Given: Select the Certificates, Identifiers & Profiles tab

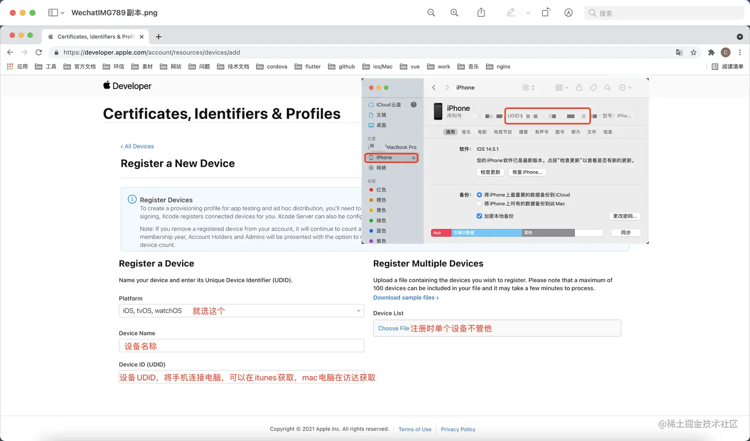Looking at the screenshot, I should (x=95, y=37).
